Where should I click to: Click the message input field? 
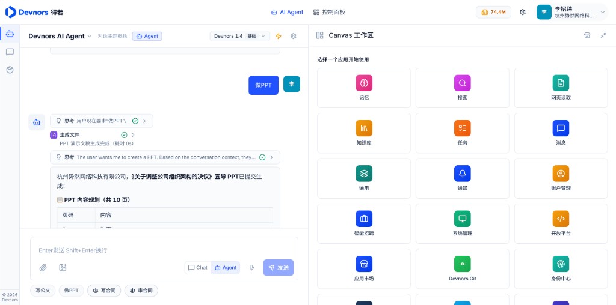pyautogui.click(x=164, y=250)
